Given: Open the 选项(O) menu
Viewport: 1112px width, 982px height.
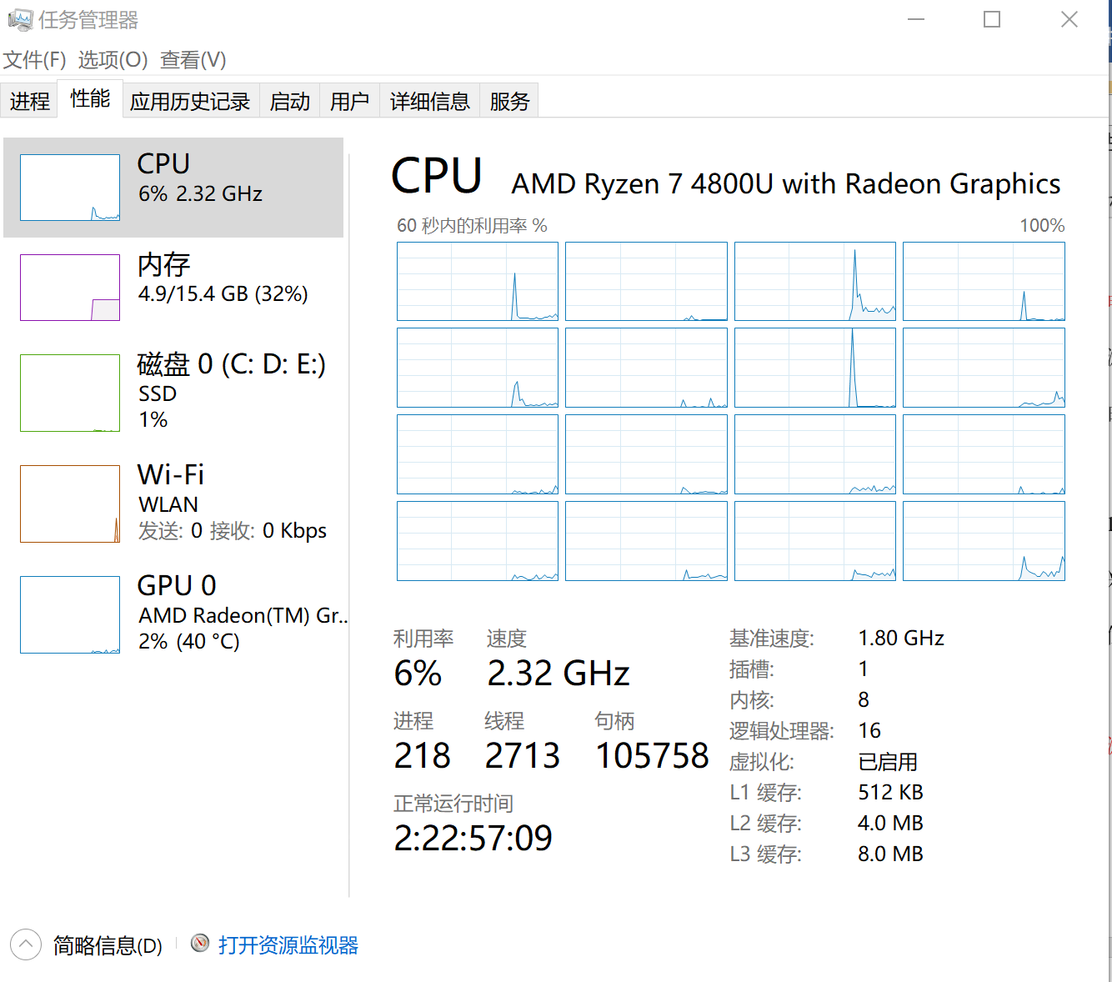Looking at the screenshot, I should (x=113, y=60).
